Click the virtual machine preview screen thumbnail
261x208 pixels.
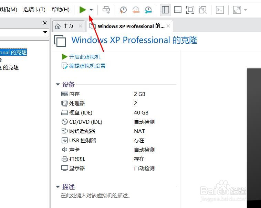[254, 138]
